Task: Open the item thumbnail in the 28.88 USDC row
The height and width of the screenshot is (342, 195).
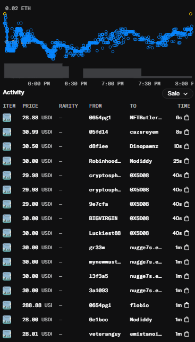Action: click(x=7, y=118)
